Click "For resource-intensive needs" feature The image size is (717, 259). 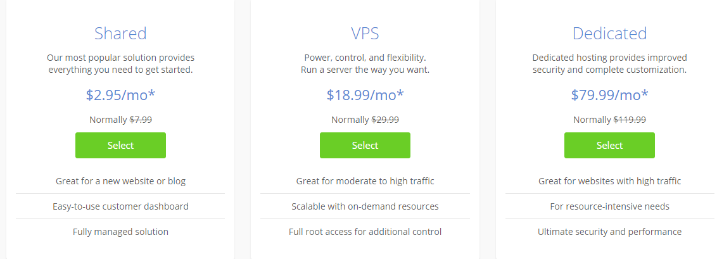point(609,206)
